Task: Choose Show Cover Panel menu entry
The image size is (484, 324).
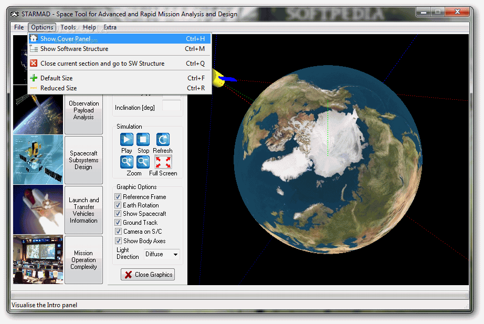Action: (120, 39)
